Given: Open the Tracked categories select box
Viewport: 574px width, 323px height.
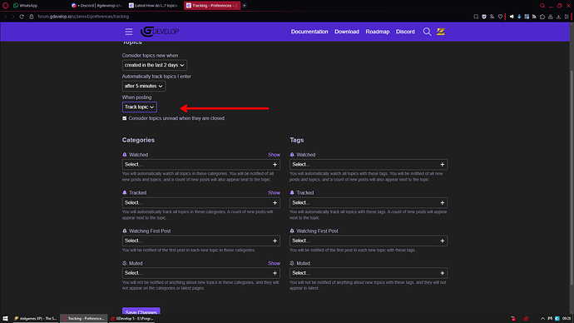Looking at the screenshot, I should point(201,202).
